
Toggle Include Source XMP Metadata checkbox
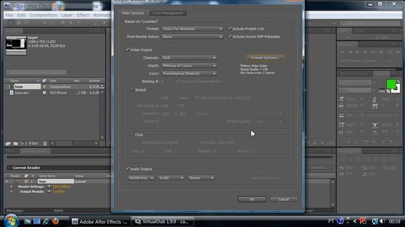click(230, 37)
